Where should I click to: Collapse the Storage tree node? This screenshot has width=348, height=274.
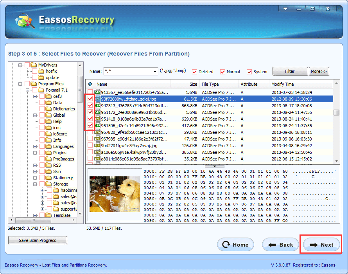(x=35, y=184)
